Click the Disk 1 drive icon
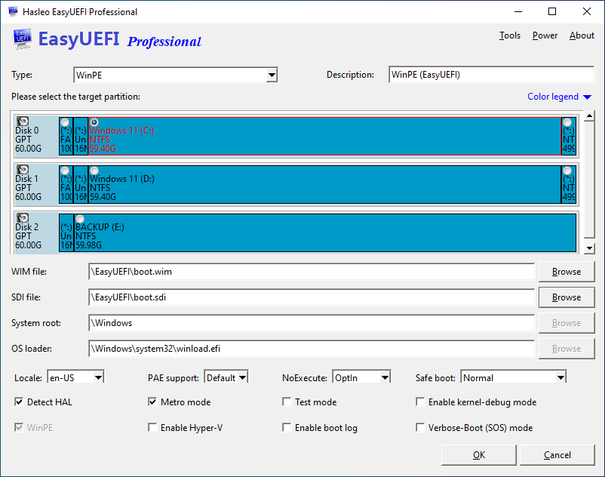Viewport: 605px width, 477px height. pos(23,169)
